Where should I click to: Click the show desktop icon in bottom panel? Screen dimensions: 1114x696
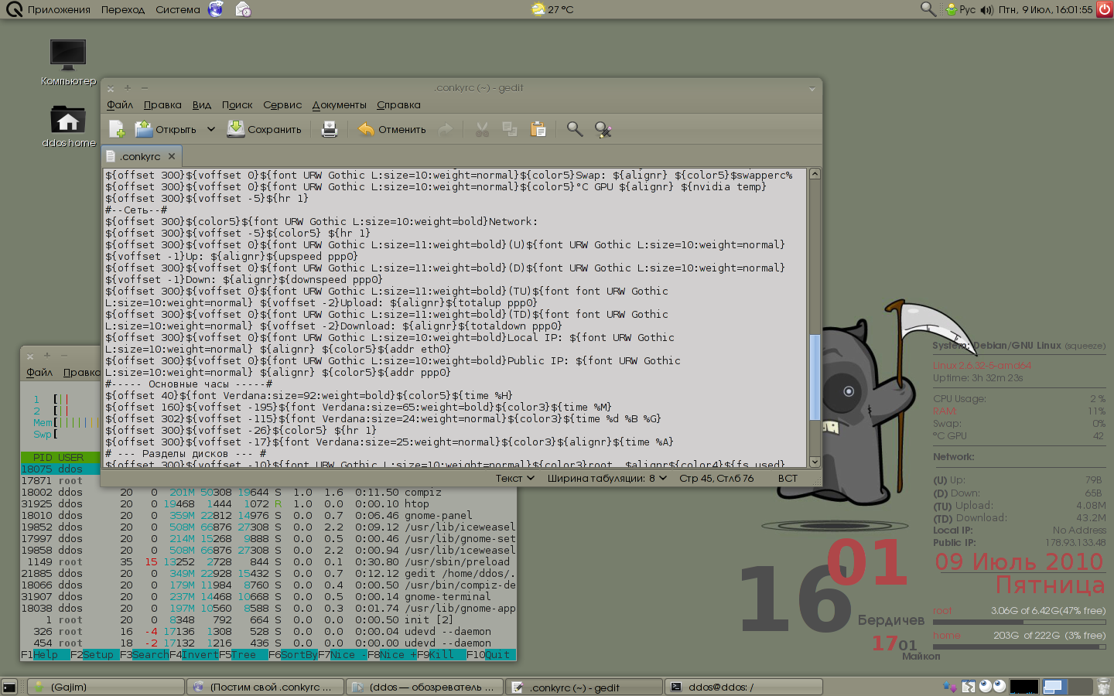click(x=9, y=687)
